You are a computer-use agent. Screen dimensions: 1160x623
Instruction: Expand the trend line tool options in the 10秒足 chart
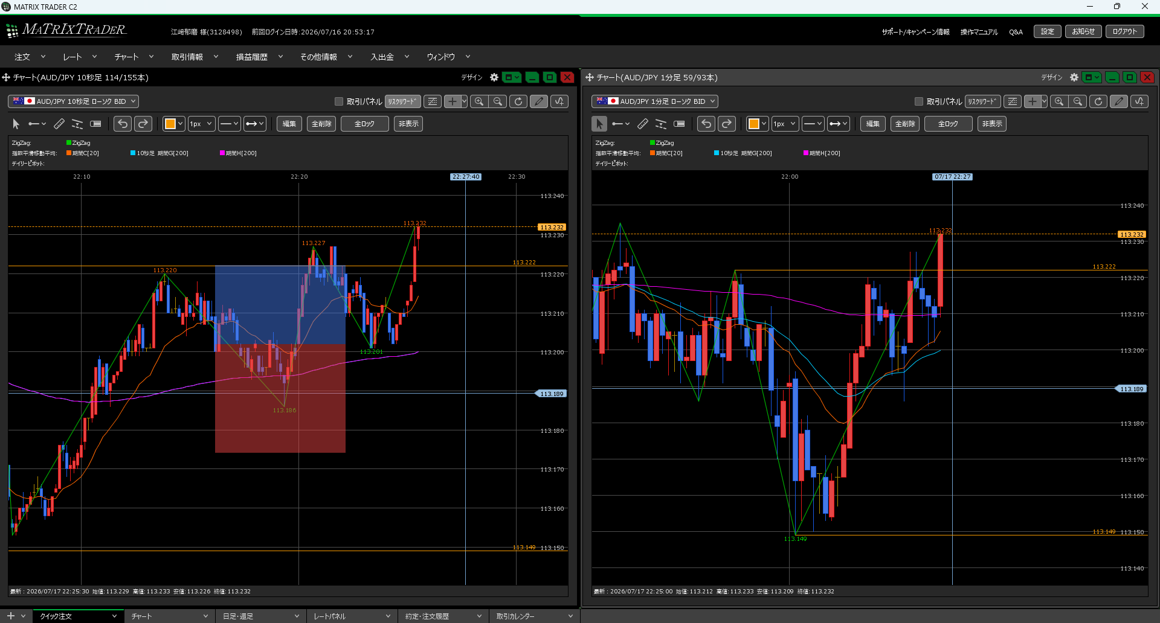(44, 124)
